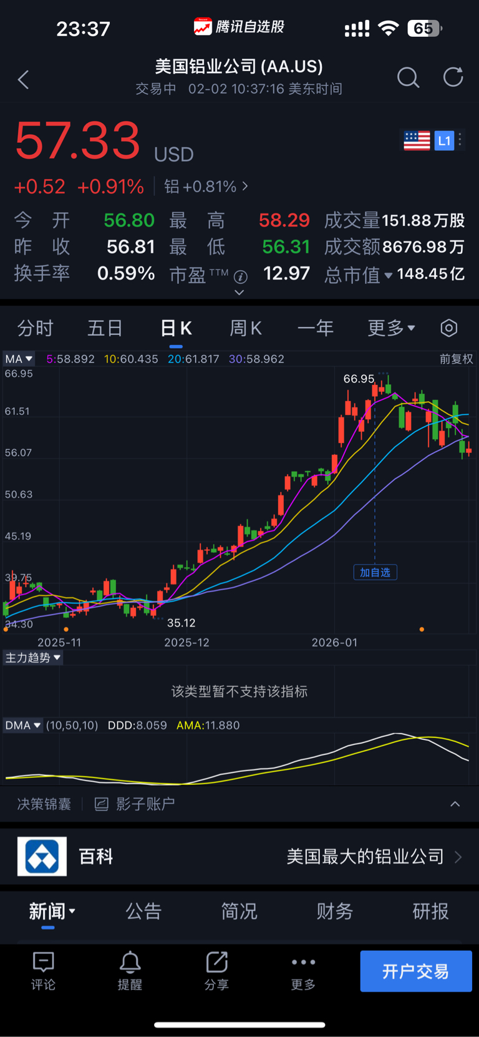Screen dimensions: 479x1037
Task: Tap the Alcoa company logo
Action: (42, 857)
